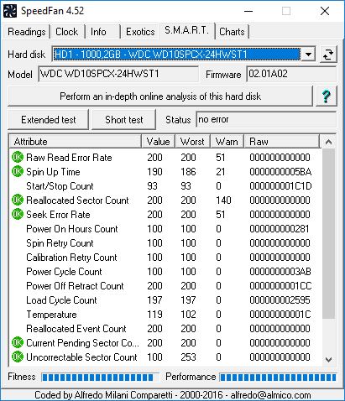Click the Firmware field showing 02.01A02
This screenshot has width=345, height=401.
point(291,74)
